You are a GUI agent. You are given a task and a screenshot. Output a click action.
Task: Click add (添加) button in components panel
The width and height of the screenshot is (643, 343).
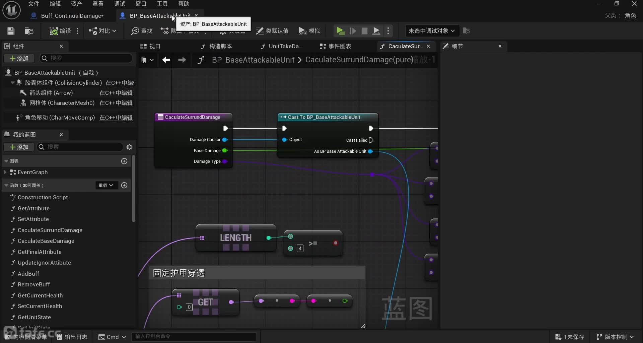[x=19, y=58]
